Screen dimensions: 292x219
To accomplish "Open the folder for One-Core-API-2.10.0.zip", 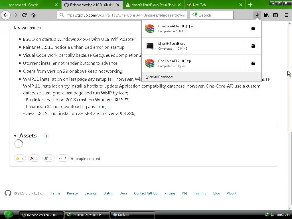I will point(253,63).
